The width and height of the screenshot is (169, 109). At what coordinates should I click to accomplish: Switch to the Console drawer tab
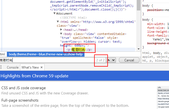coord(13,67)
